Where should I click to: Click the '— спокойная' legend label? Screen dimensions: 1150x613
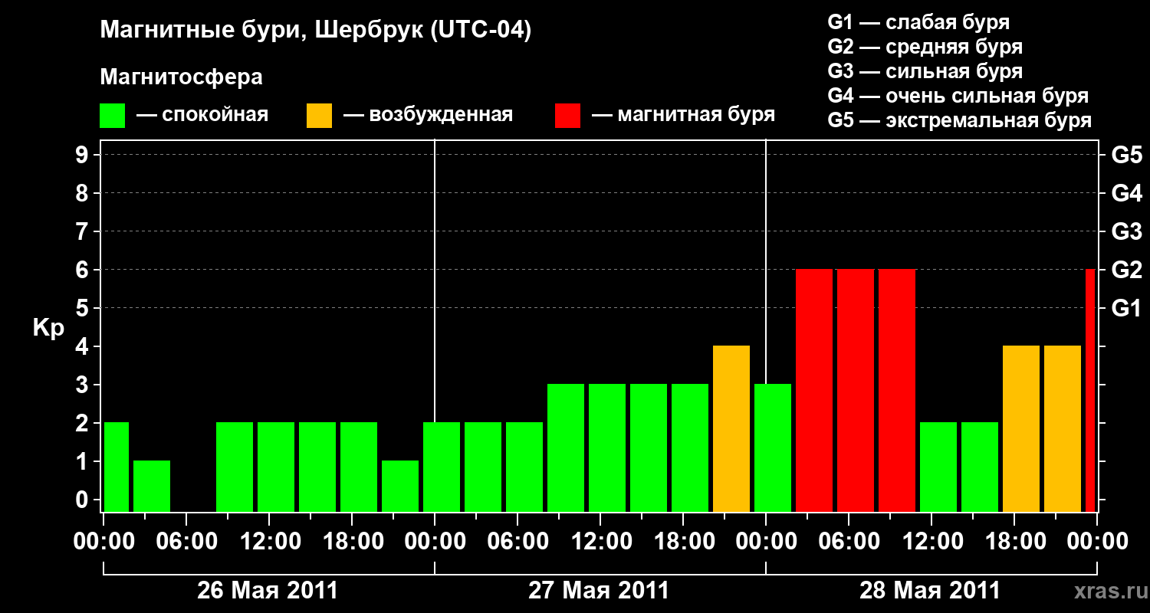pyautogui.click(x=202, y=115)
